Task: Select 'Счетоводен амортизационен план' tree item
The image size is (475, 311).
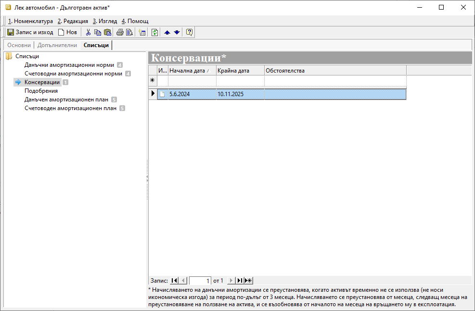Action: click(70, 108)
